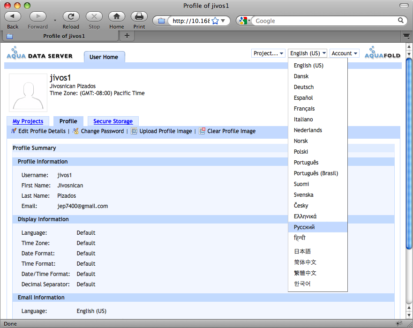This screenshot has height=328, width=413.
Task: Print the page with Print button
Action: tap(139, 16)
